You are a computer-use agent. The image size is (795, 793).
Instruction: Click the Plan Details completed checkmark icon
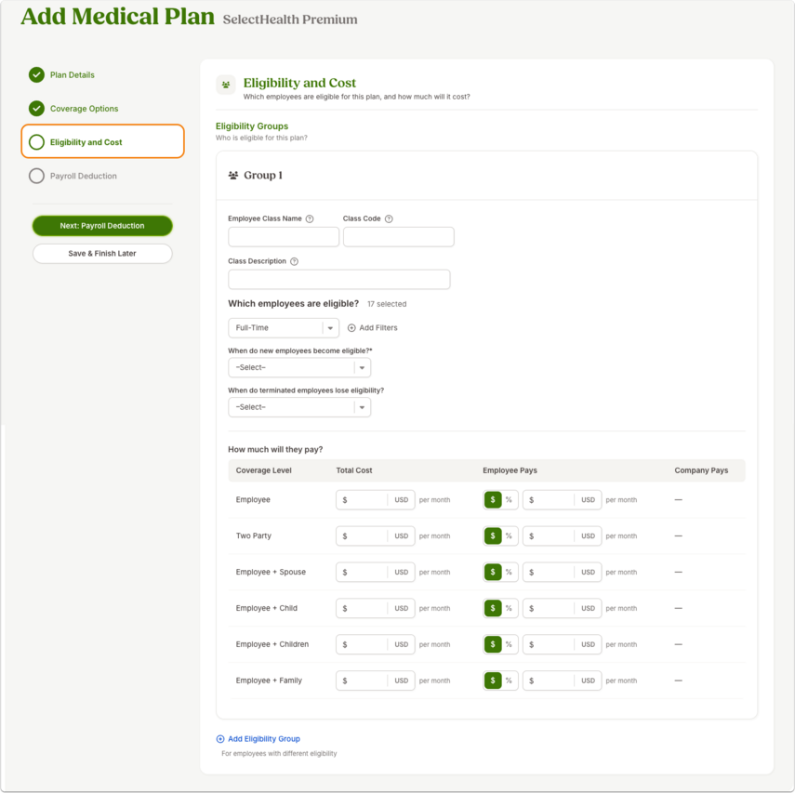click(x=36, y=75)
